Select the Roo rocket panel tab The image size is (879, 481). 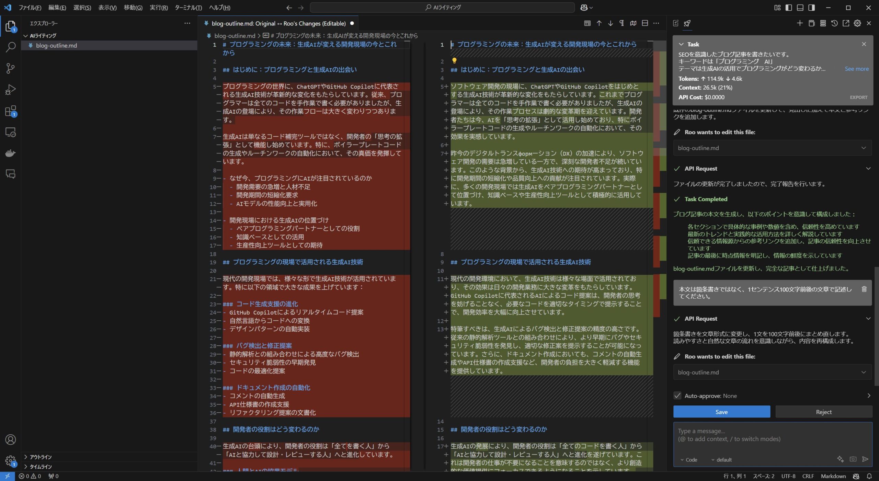coord(687,23)
